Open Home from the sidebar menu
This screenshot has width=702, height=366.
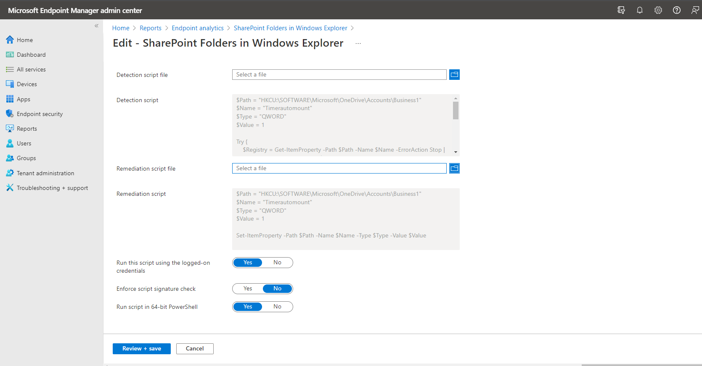coord(25,40)
